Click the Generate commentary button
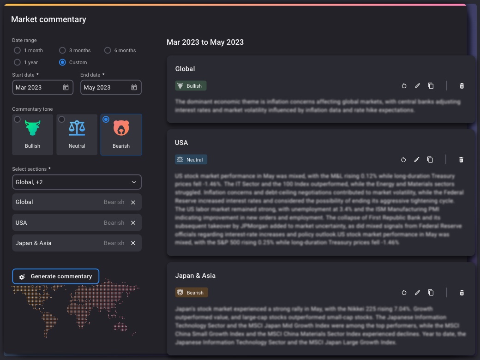This screenshot has width=480, height=360. (x=55, y=276)
